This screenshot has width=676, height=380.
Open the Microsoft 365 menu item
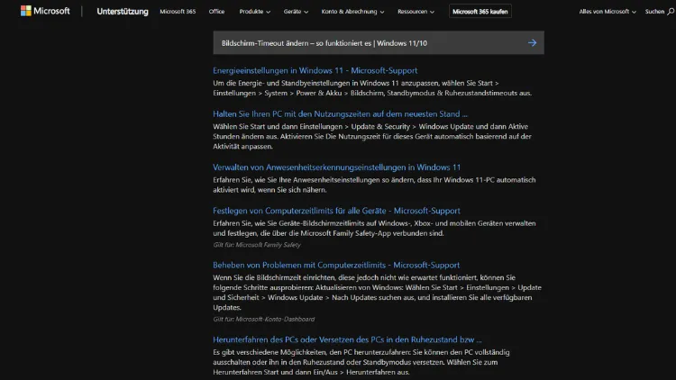pos(178,12)
